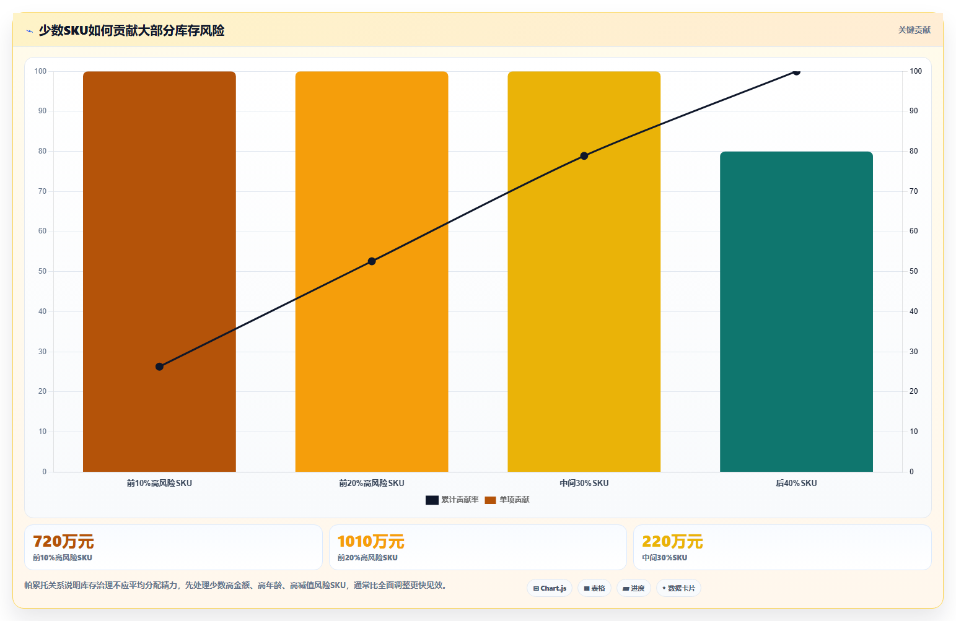Image resolution: width=956 pixels, height=621 pixels.
Task: Click the 前10%高风险SKU caption under 720万元
Action: click(63, 558)
